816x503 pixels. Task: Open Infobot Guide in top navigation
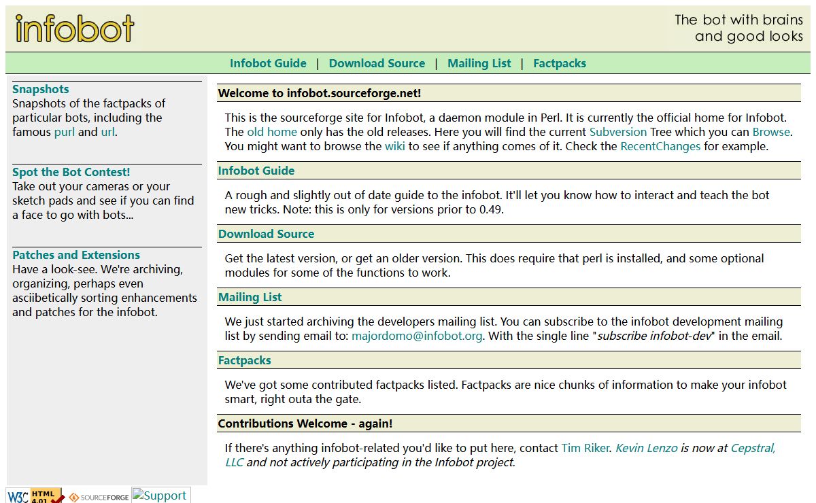click(x=268, y=63)
